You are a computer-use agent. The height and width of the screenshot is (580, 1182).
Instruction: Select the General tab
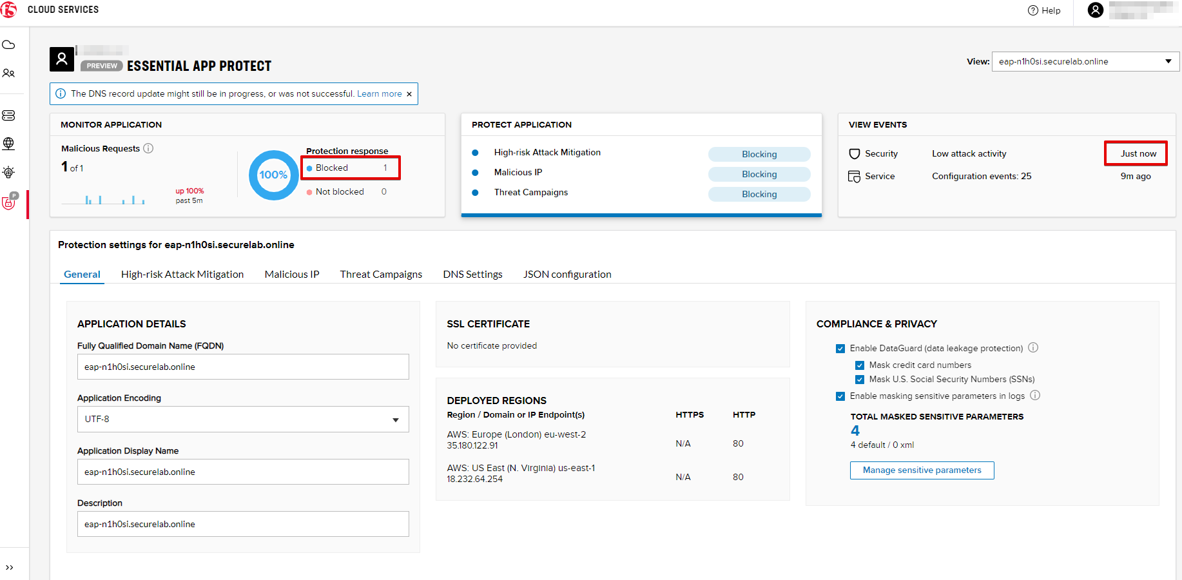(x=82, y=275)
